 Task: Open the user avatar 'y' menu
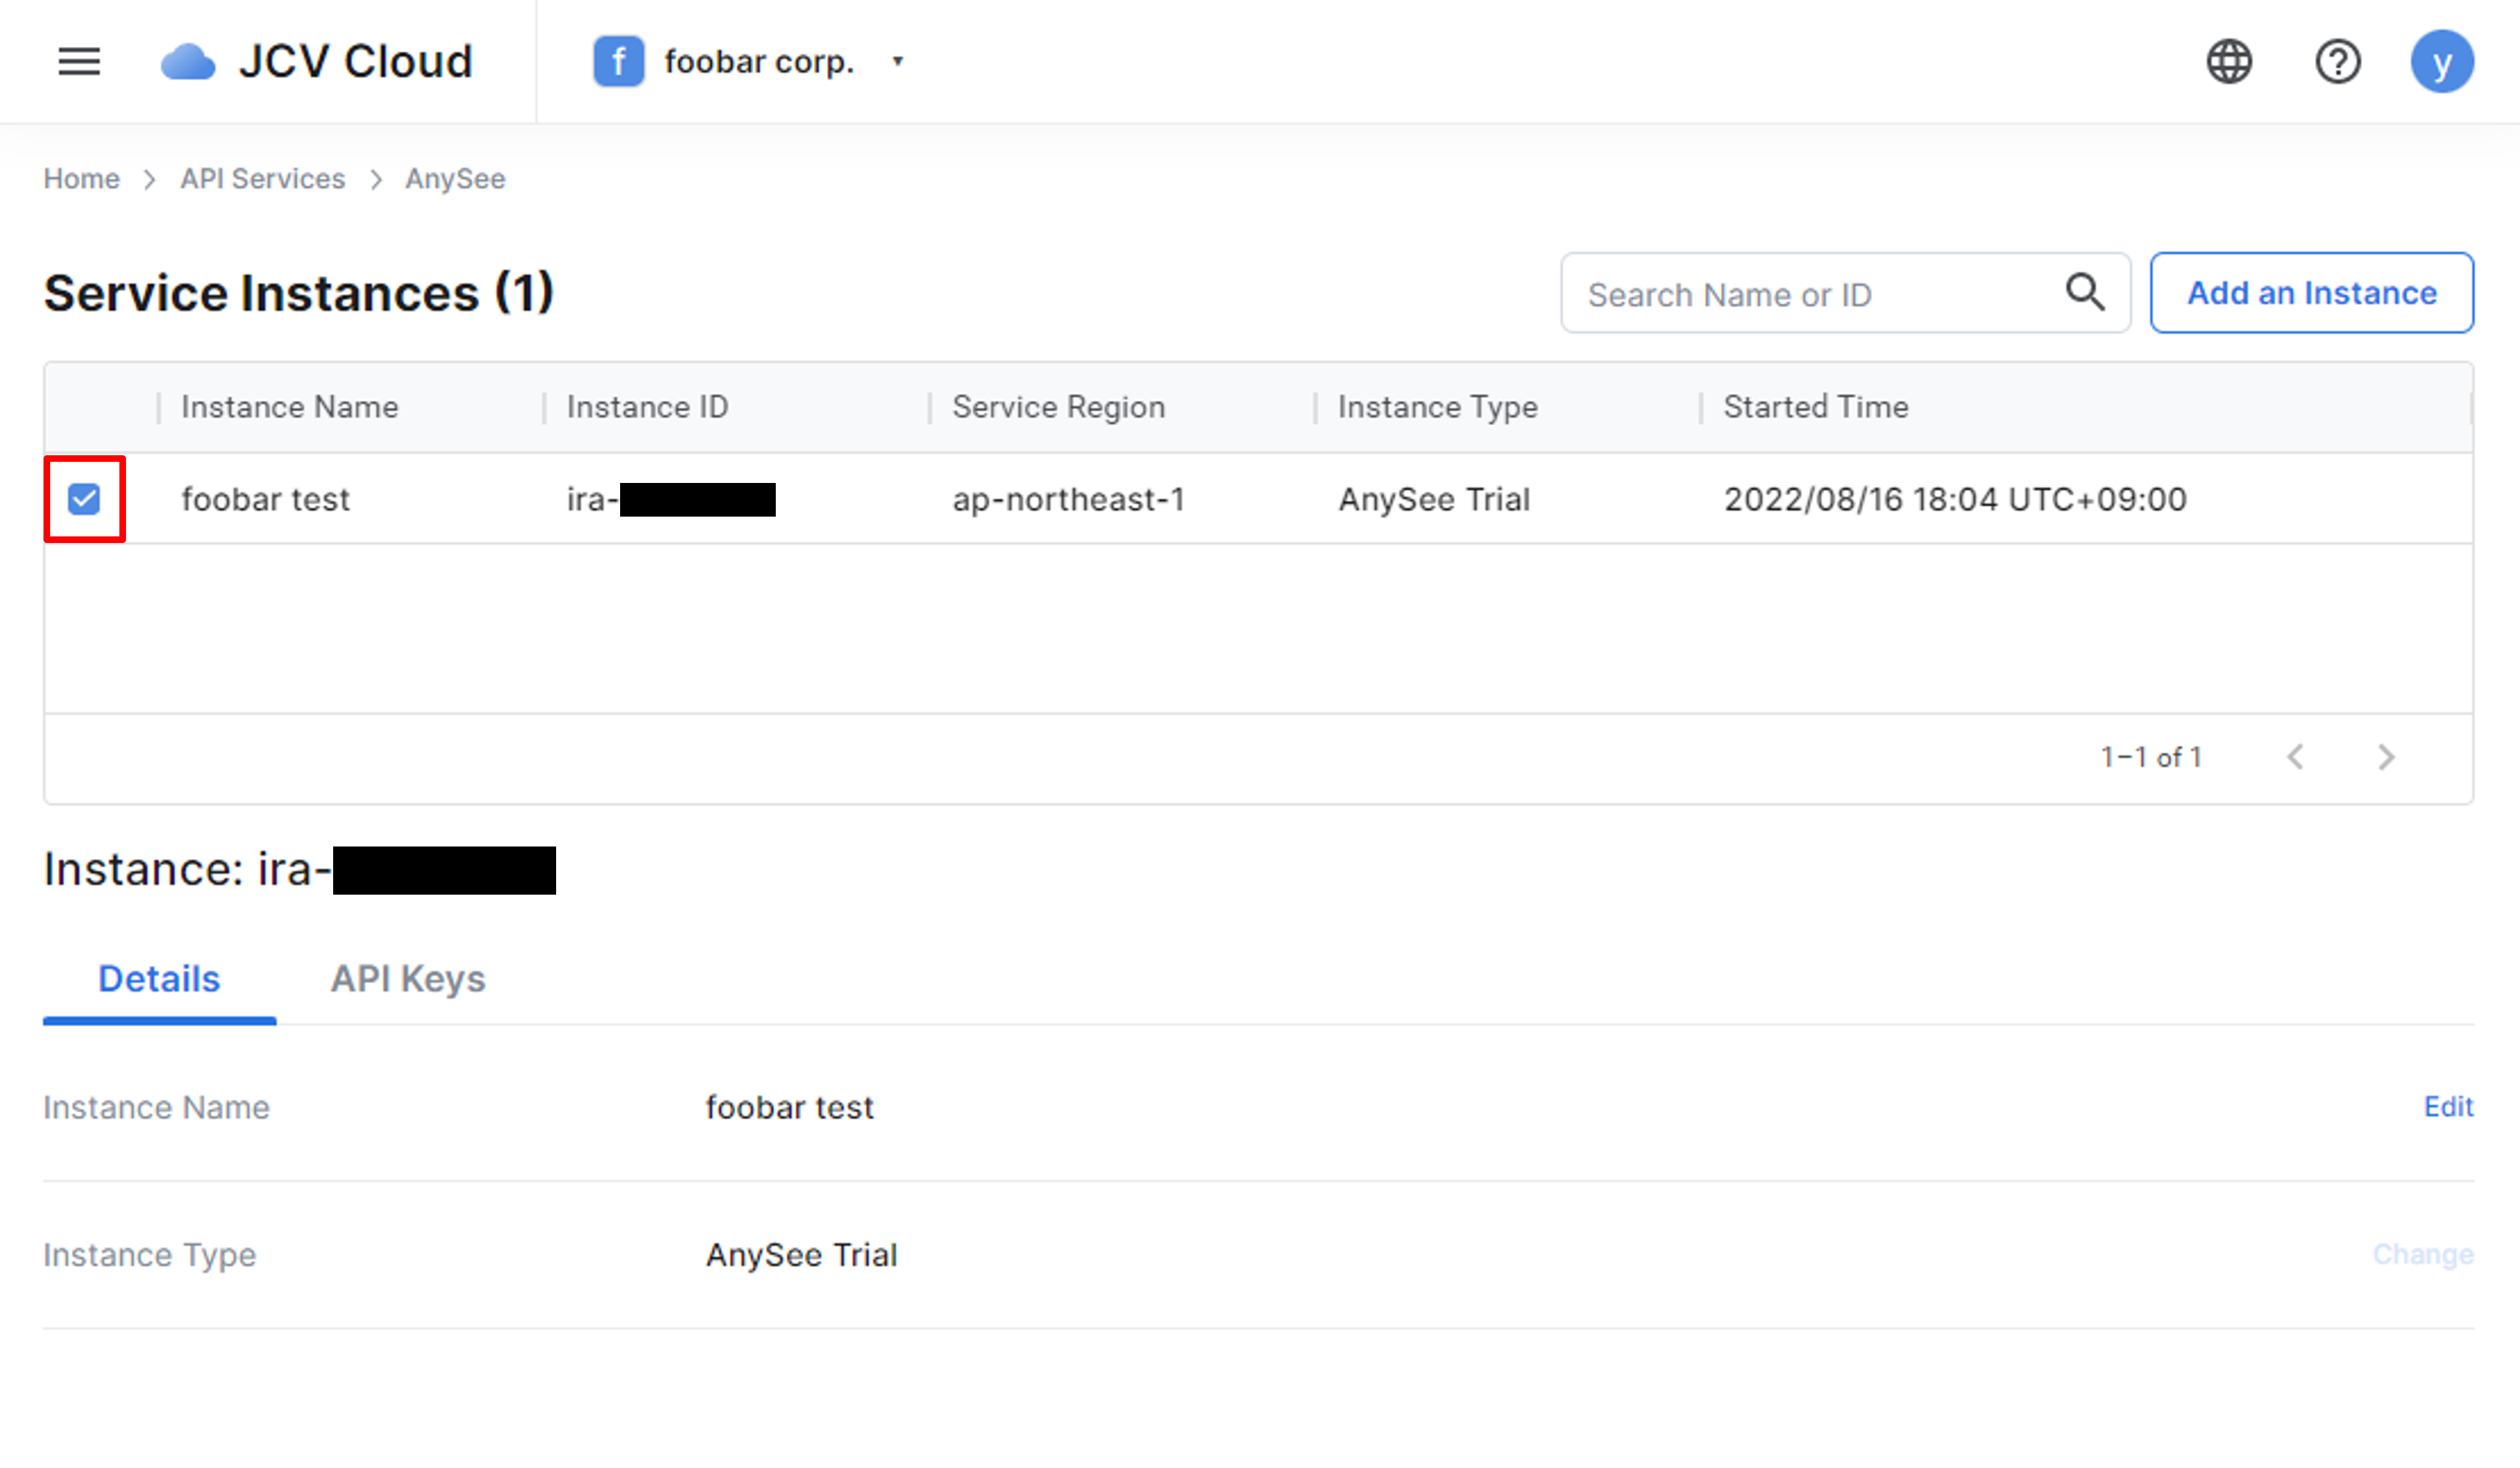pos(2442,62)
